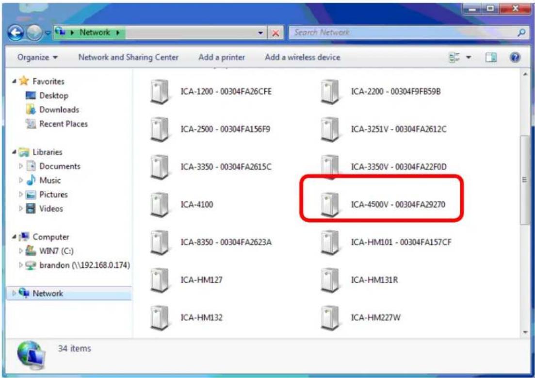Viewport: 535px width, 378px height.
Task: Open the Organize menu
Action: click(x=37, y=57)
